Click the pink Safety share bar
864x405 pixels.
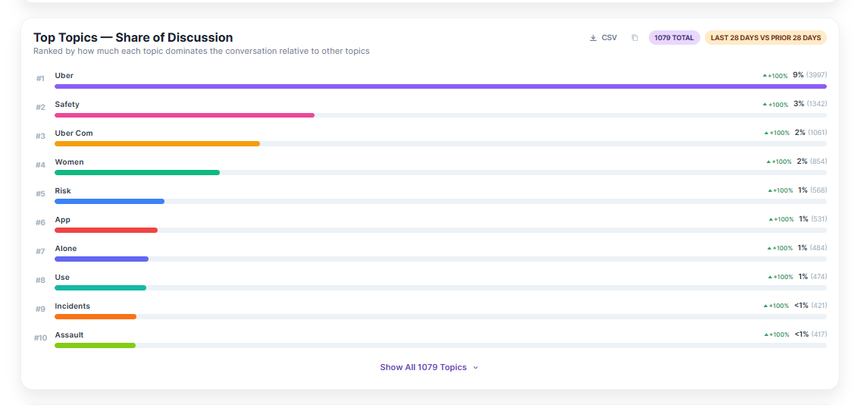click(x=185, y=115)
